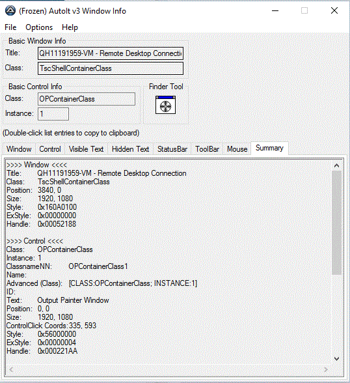
Task: Click the AutoIt logo in title bar
Action: [x=10, y=10]
